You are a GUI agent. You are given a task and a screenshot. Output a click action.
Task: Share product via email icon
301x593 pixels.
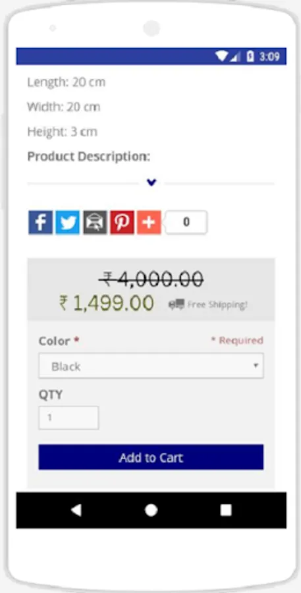(95, 223)
